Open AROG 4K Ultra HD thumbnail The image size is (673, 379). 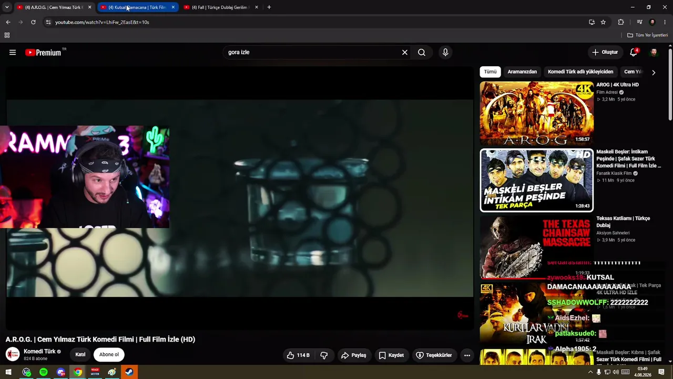[x=536, y=113]
